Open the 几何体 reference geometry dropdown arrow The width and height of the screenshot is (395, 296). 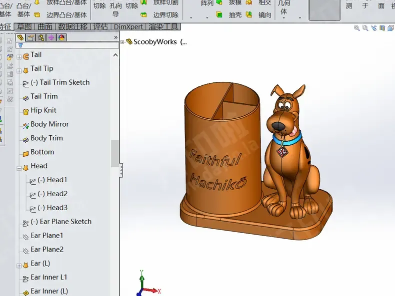(283, 18)
